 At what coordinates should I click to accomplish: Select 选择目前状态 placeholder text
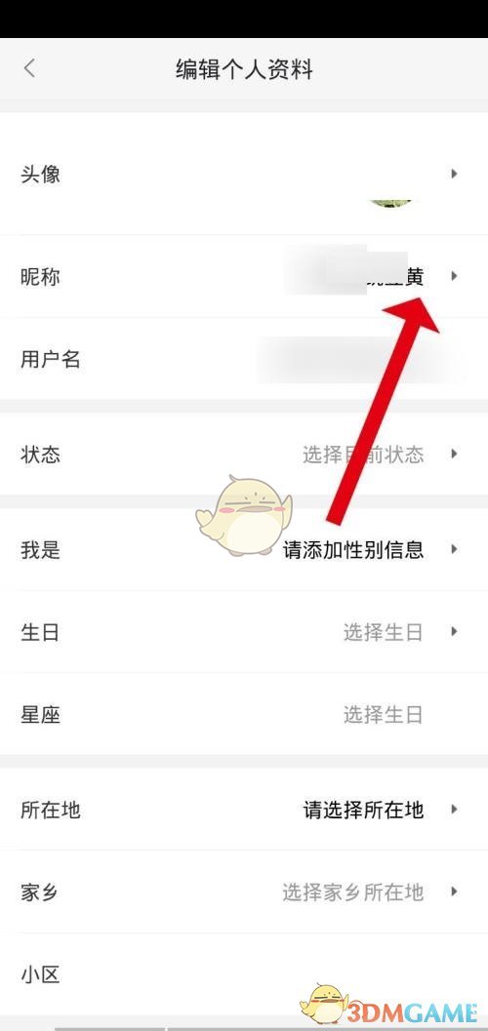(x=363, y=455)
